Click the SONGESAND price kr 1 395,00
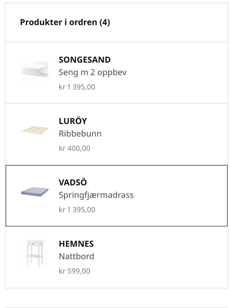This screenshot has width=230, height=308. tap(77, 87)
